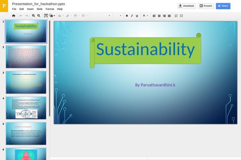Justify the text
The width and height of the screenshot is (241, 160).
(x=169, y=16)
